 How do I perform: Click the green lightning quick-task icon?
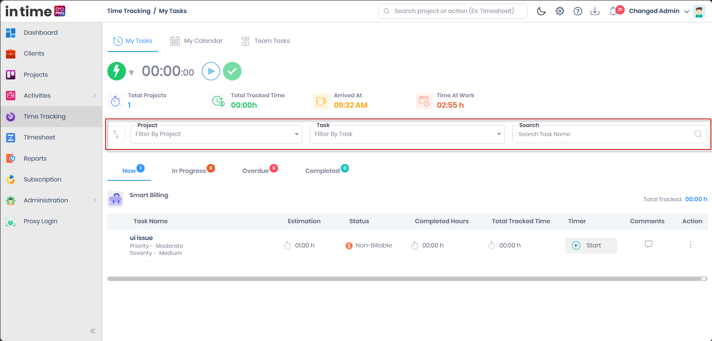click(x=117, y=71)
